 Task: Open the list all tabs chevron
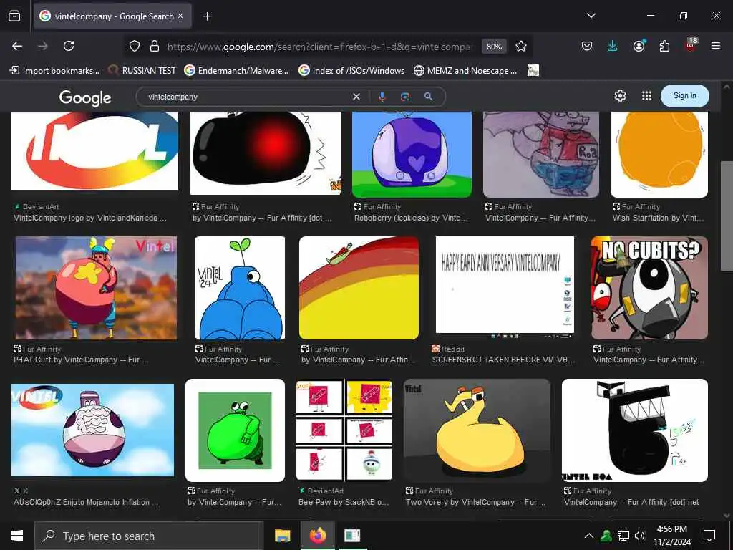point(591,16)
